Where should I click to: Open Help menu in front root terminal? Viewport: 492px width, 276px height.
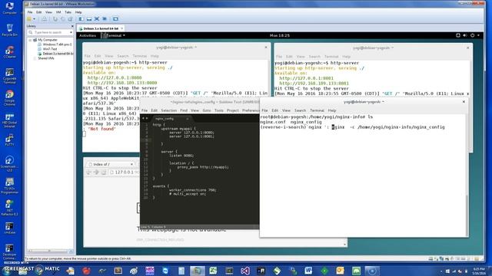332,110
